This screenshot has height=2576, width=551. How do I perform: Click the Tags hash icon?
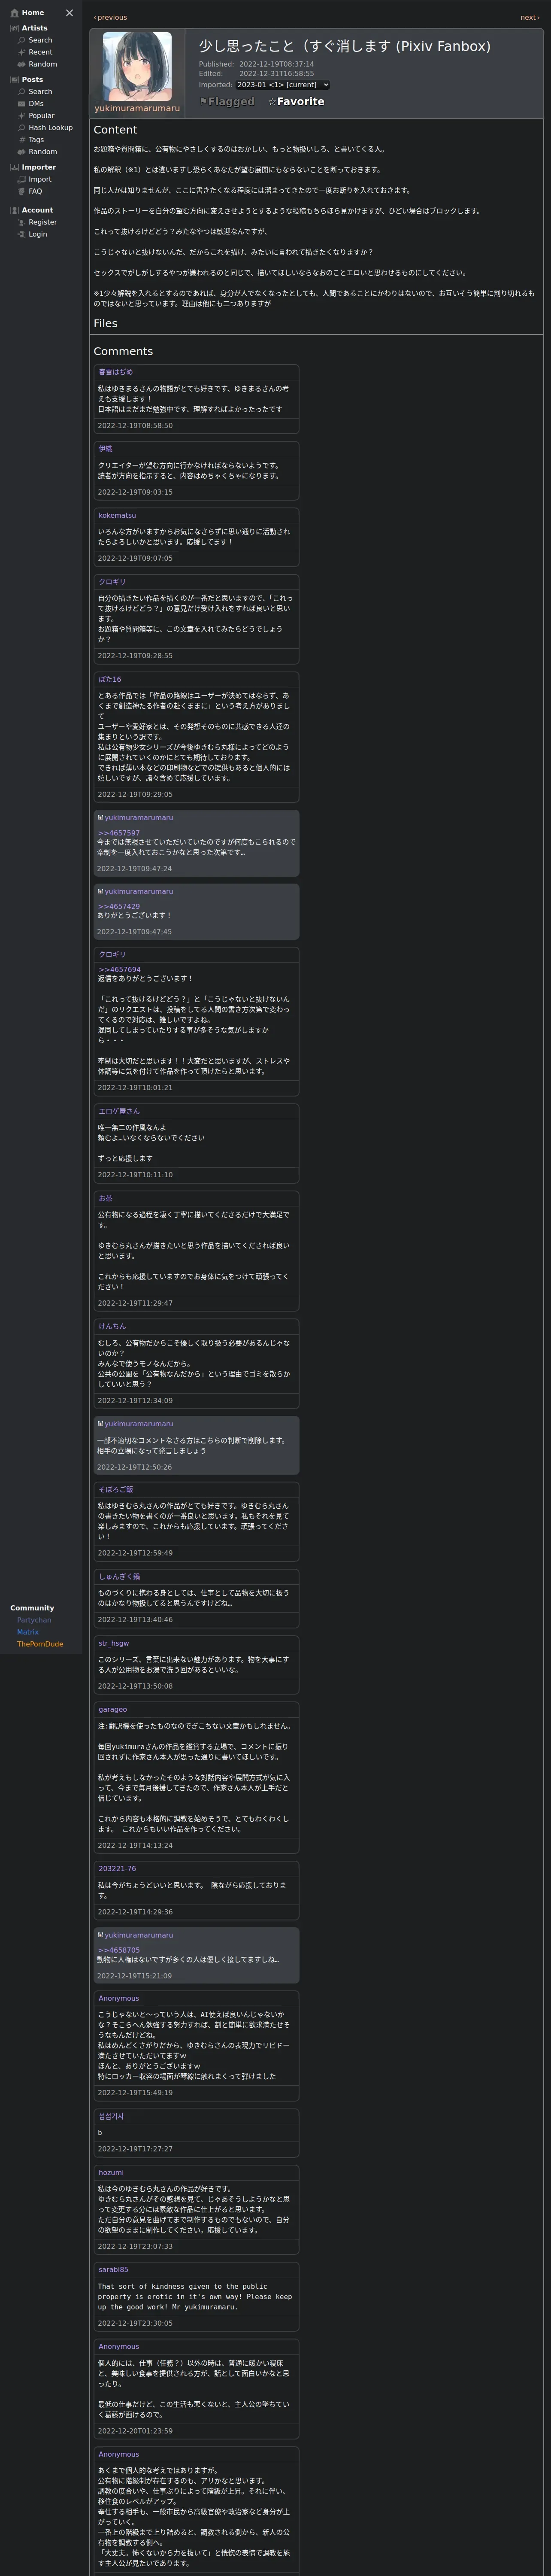point(22,140)
